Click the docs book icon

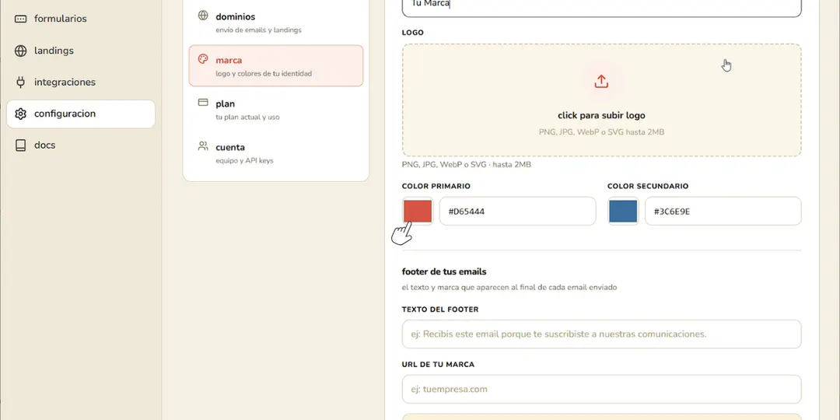20,145
